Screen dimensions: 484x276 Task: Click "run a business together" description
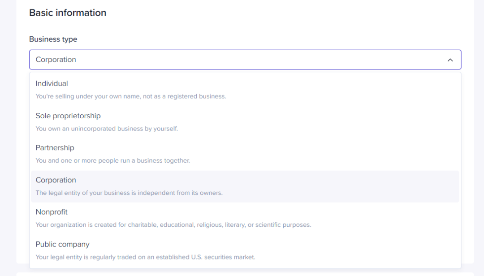[113, 160]
